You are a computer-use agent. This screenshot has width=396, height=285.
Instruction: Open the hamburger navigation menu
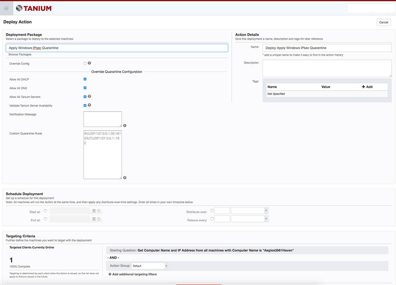coord(6,8)
